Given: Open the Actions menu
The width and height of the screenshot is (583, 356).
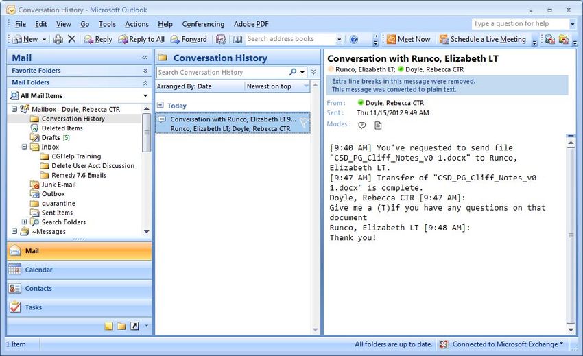Looking at the screenshot, I should pyautogui.click(x=136, y=24).
